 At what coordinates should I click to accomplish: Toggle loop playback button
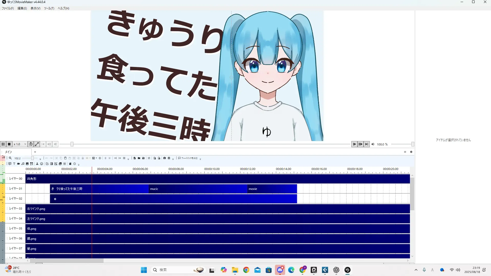(31, 144)
